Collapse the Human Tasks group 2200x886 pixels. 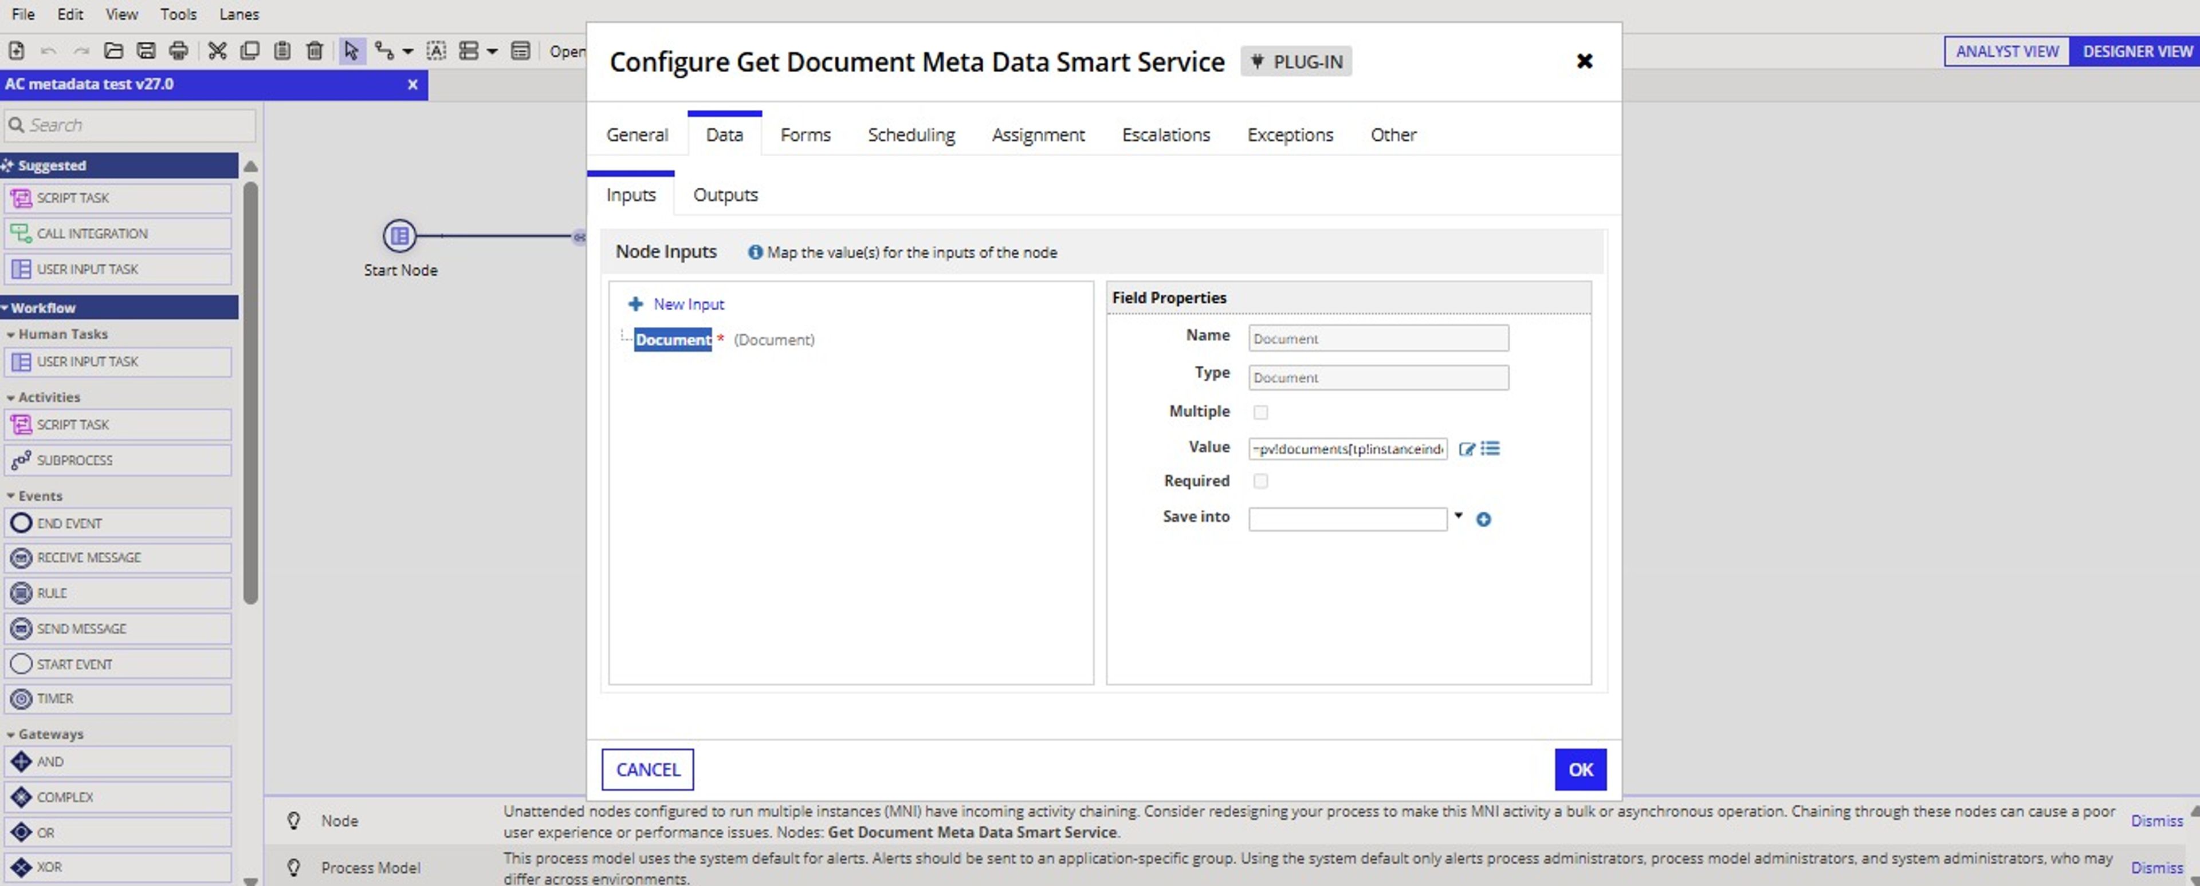10,335
